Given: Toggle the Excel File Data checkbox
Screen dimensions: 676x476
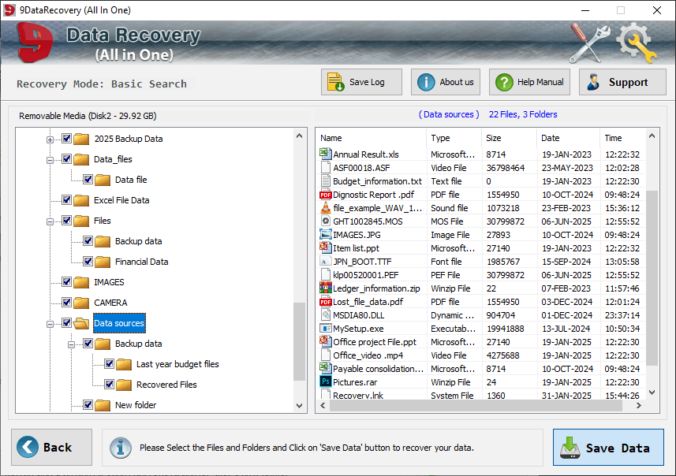Looking at the screenshot, I should pos(66,200).
